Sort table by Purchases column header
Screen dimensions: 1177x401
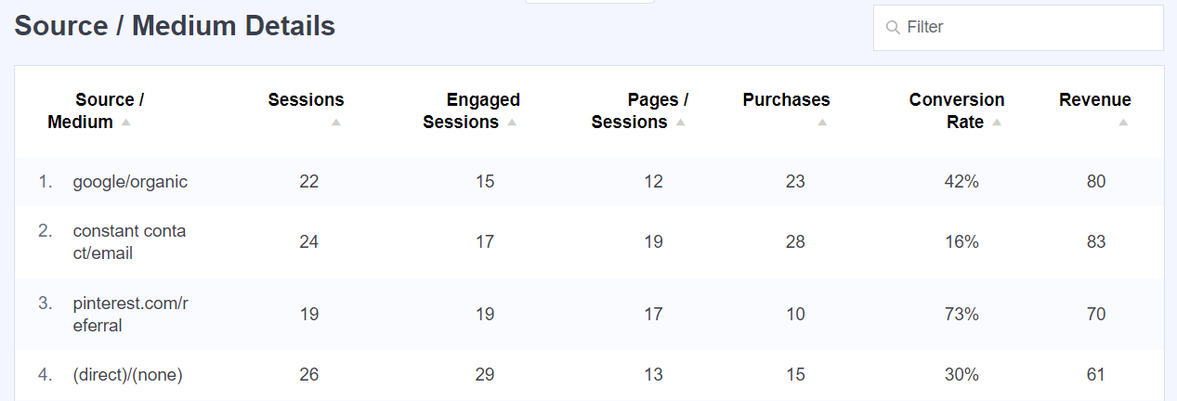click(x=786, y=100)
